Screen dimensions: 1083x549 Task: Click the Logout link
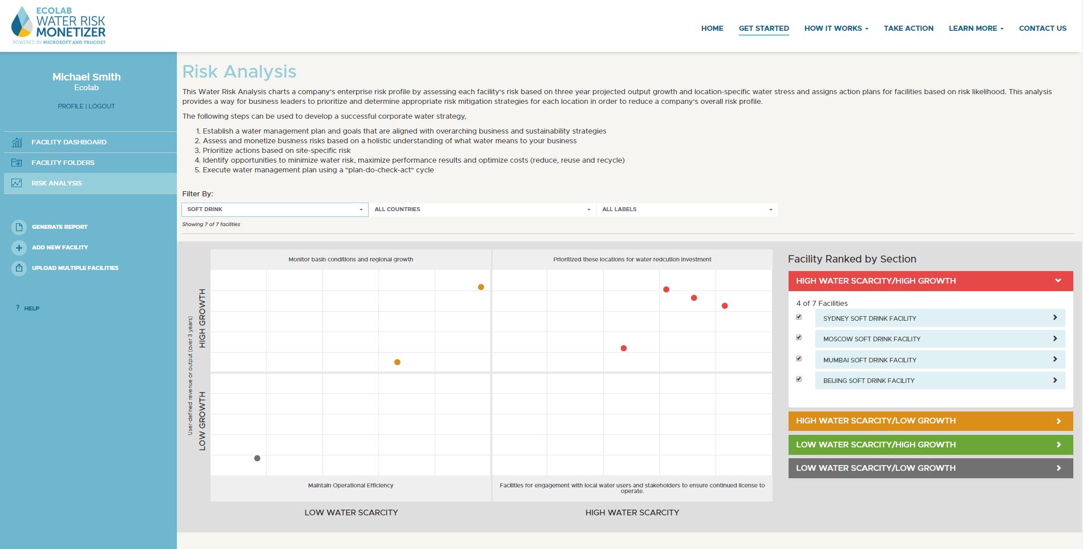pyautogui.click(x=102, y=106)
